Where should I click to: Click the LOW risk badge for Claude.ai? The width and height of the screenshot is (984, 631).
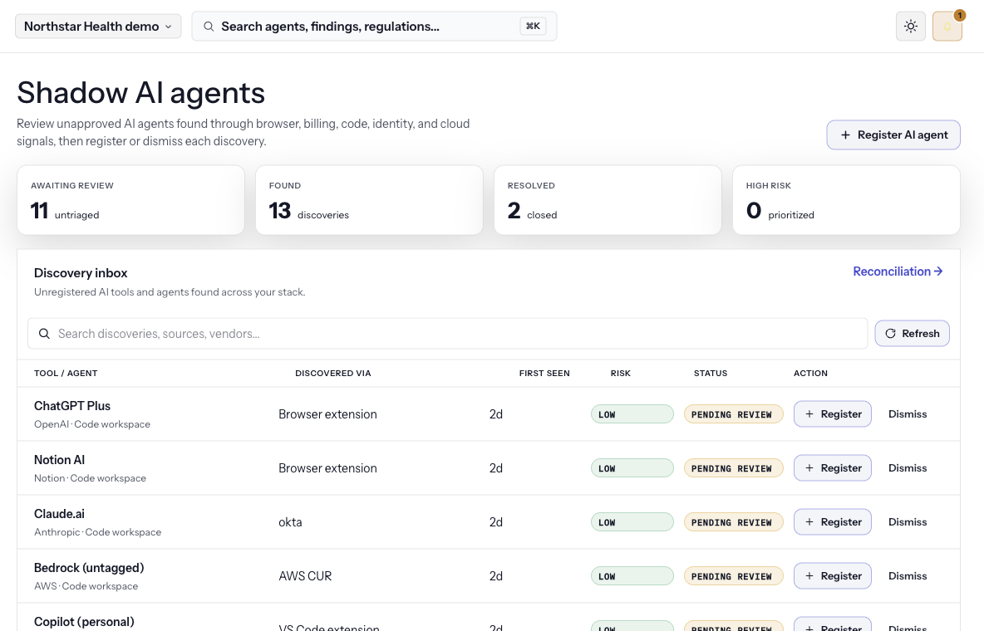632,522
